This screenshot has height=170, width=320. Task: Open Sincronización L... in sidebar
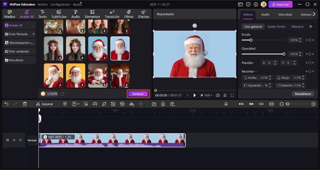tap(20, 43)
